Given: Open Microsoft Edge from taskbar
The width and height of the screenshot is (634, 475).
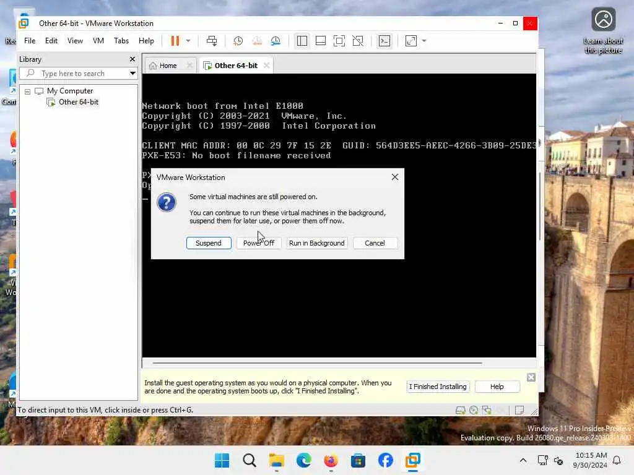Looking at the screenshot, I should (x=303, y=460).
